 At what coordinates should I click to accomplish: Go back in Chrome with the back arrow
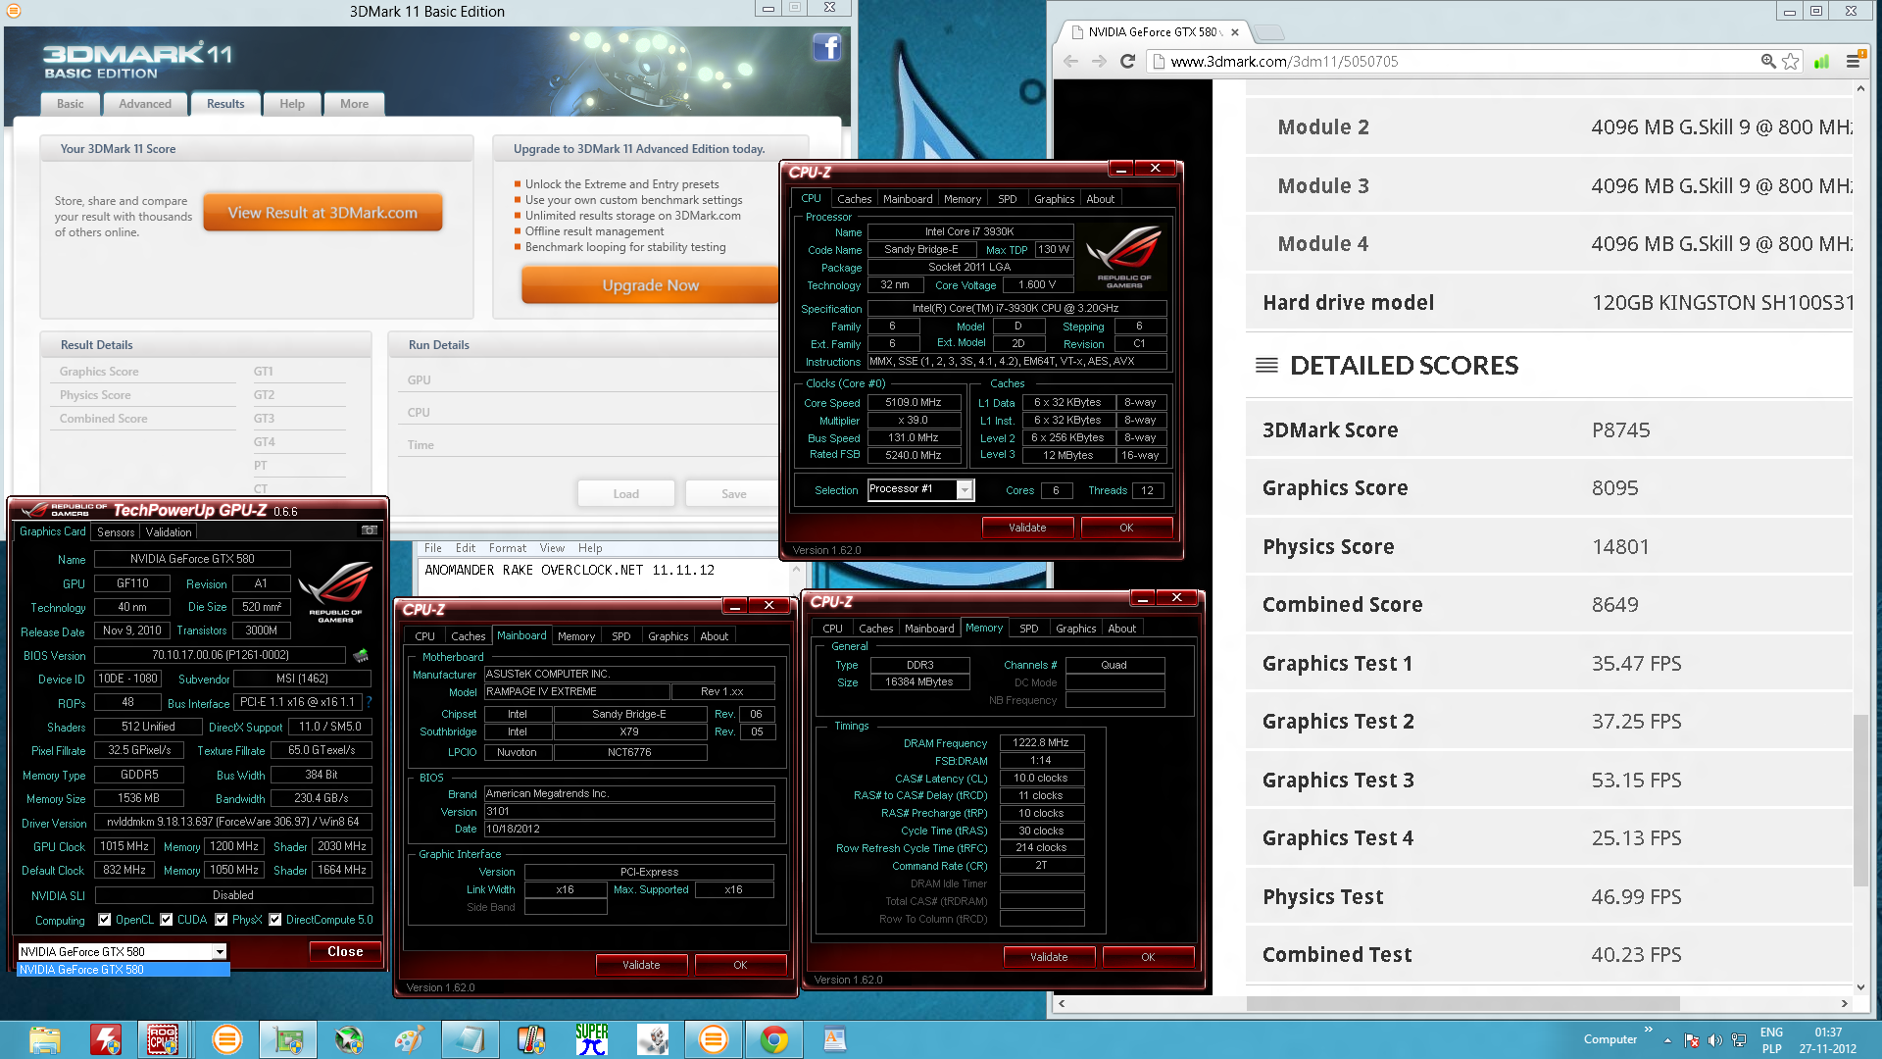pyautogui.click(x=1070, y=61)
